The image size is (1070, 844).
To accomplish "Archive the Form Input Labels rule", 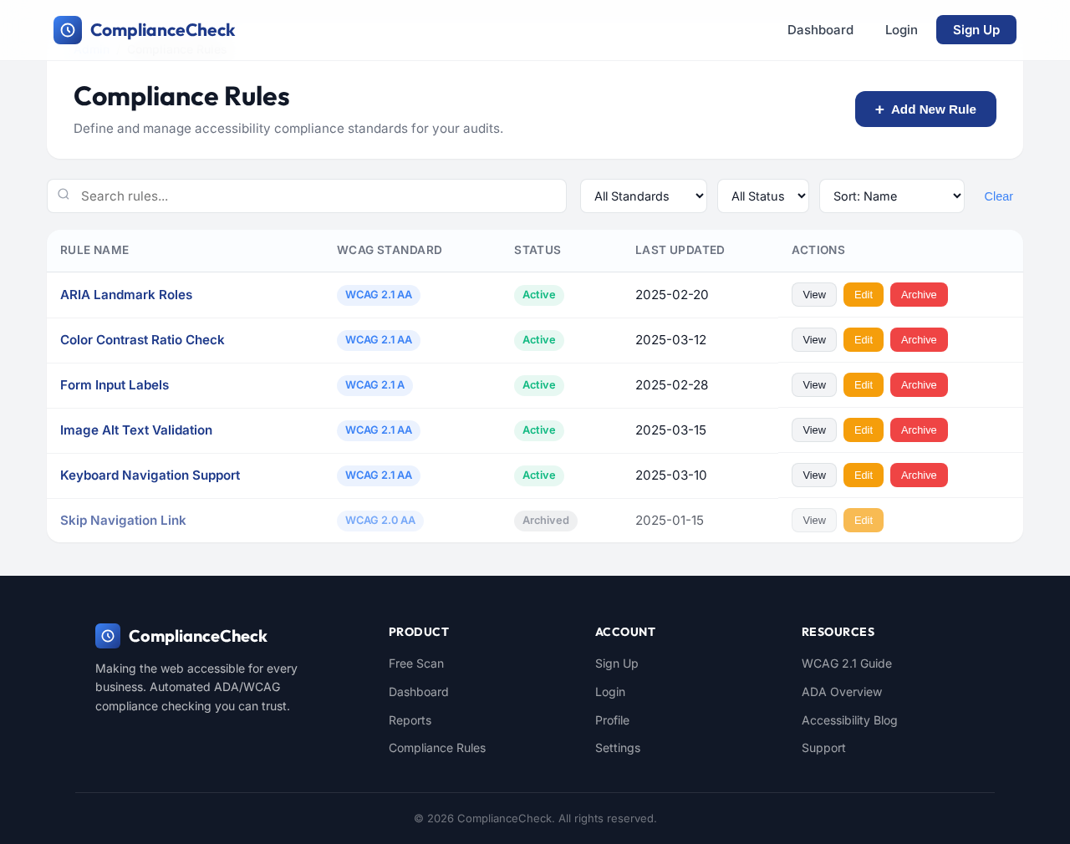I will [919, 385].
